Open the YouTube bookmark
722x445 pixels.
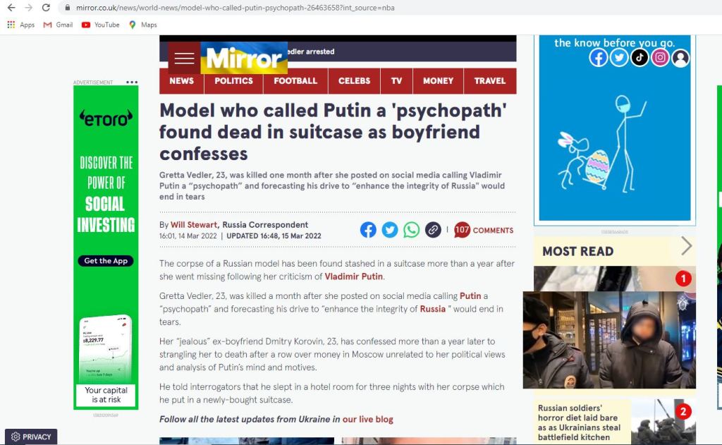pyautogui.click(x=100, y=25)
